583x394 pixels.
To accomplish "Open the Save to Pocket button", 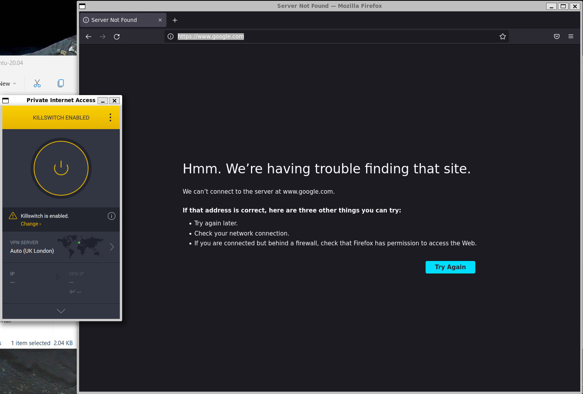I will [x=557, y=36].
